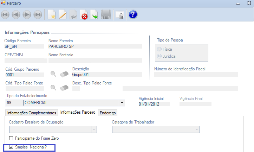Viewport: 254px width, 152px height.
Task: Click the green arrow document icon
Action: [x=94, y=14]
